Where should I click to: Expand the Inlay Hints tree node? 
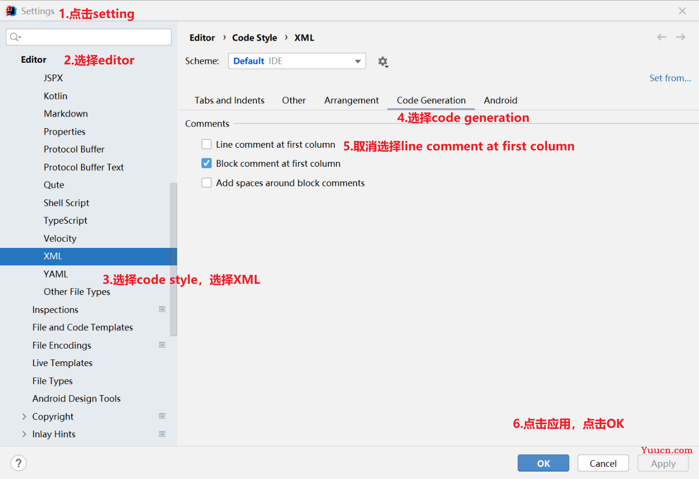(24, 434)
